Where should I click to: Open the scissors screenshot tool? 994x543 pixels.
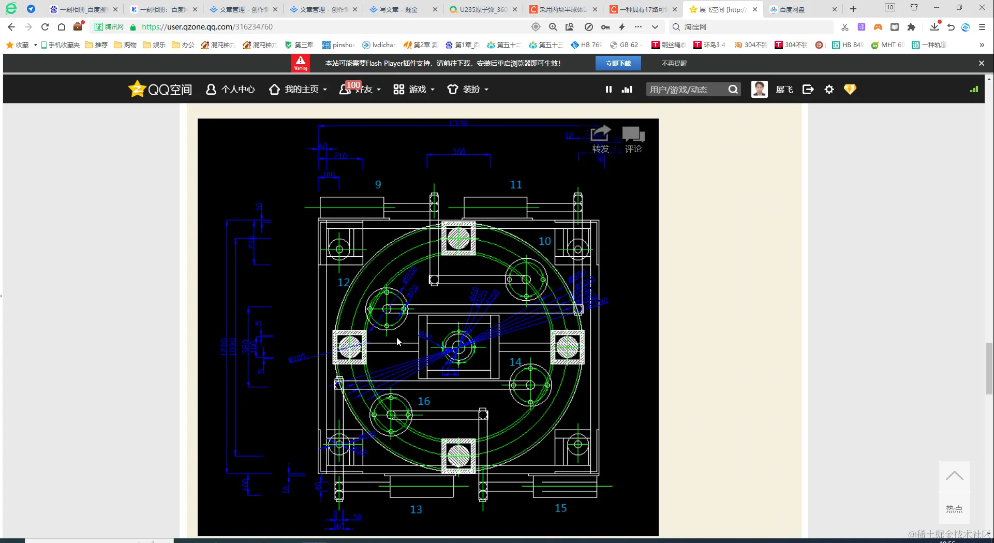pos(845,27)
